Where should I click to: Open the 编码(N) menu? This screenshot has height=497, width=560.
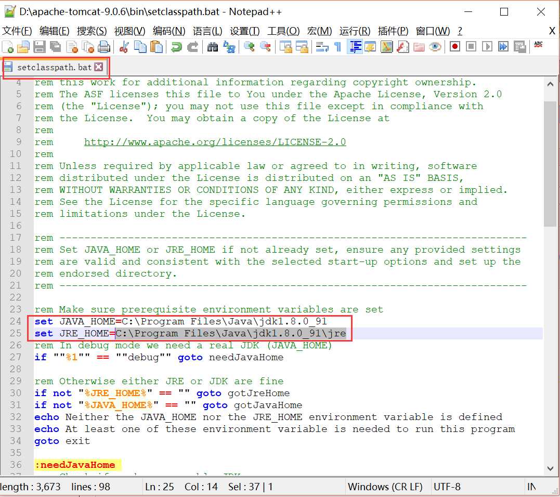pos(169,31)
